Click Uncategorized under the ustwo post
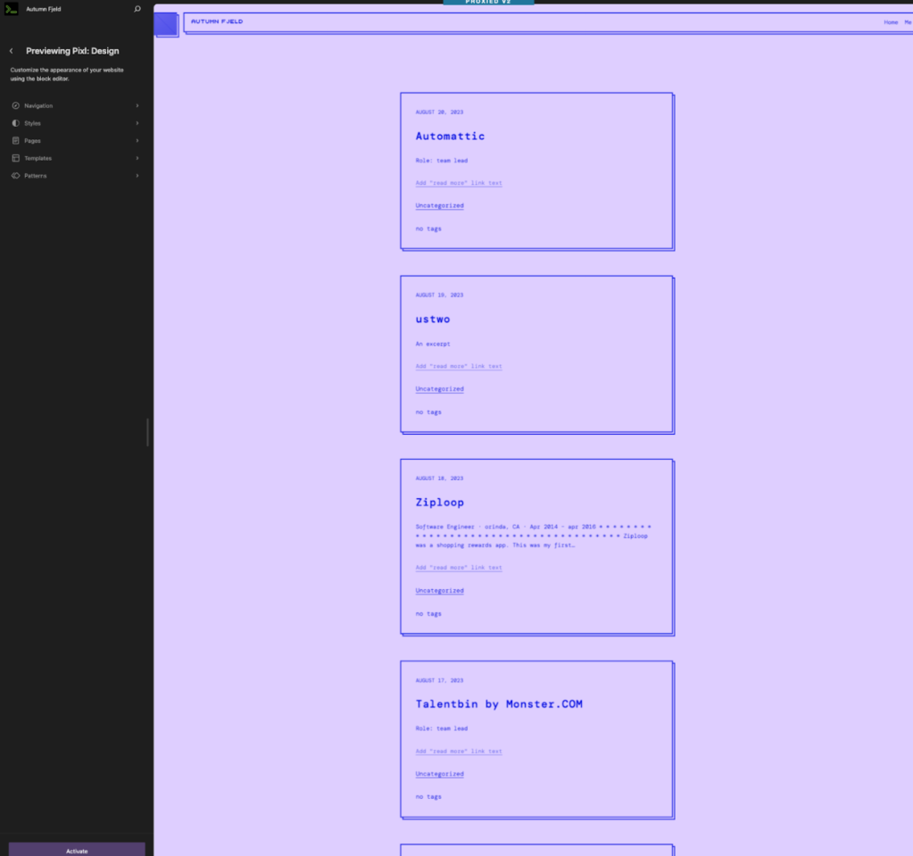The height and width of the screenshot is (856, 913). (439, 389)
